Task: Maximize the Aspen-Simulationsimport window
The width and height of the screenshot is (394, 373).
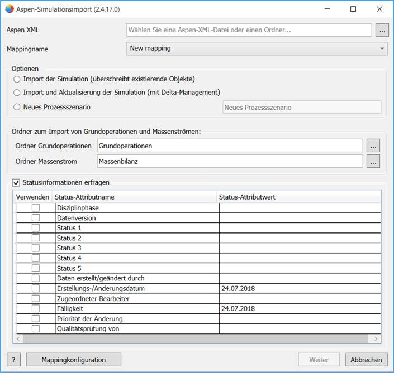Action: pyautogui.click(x=353, y=9)
